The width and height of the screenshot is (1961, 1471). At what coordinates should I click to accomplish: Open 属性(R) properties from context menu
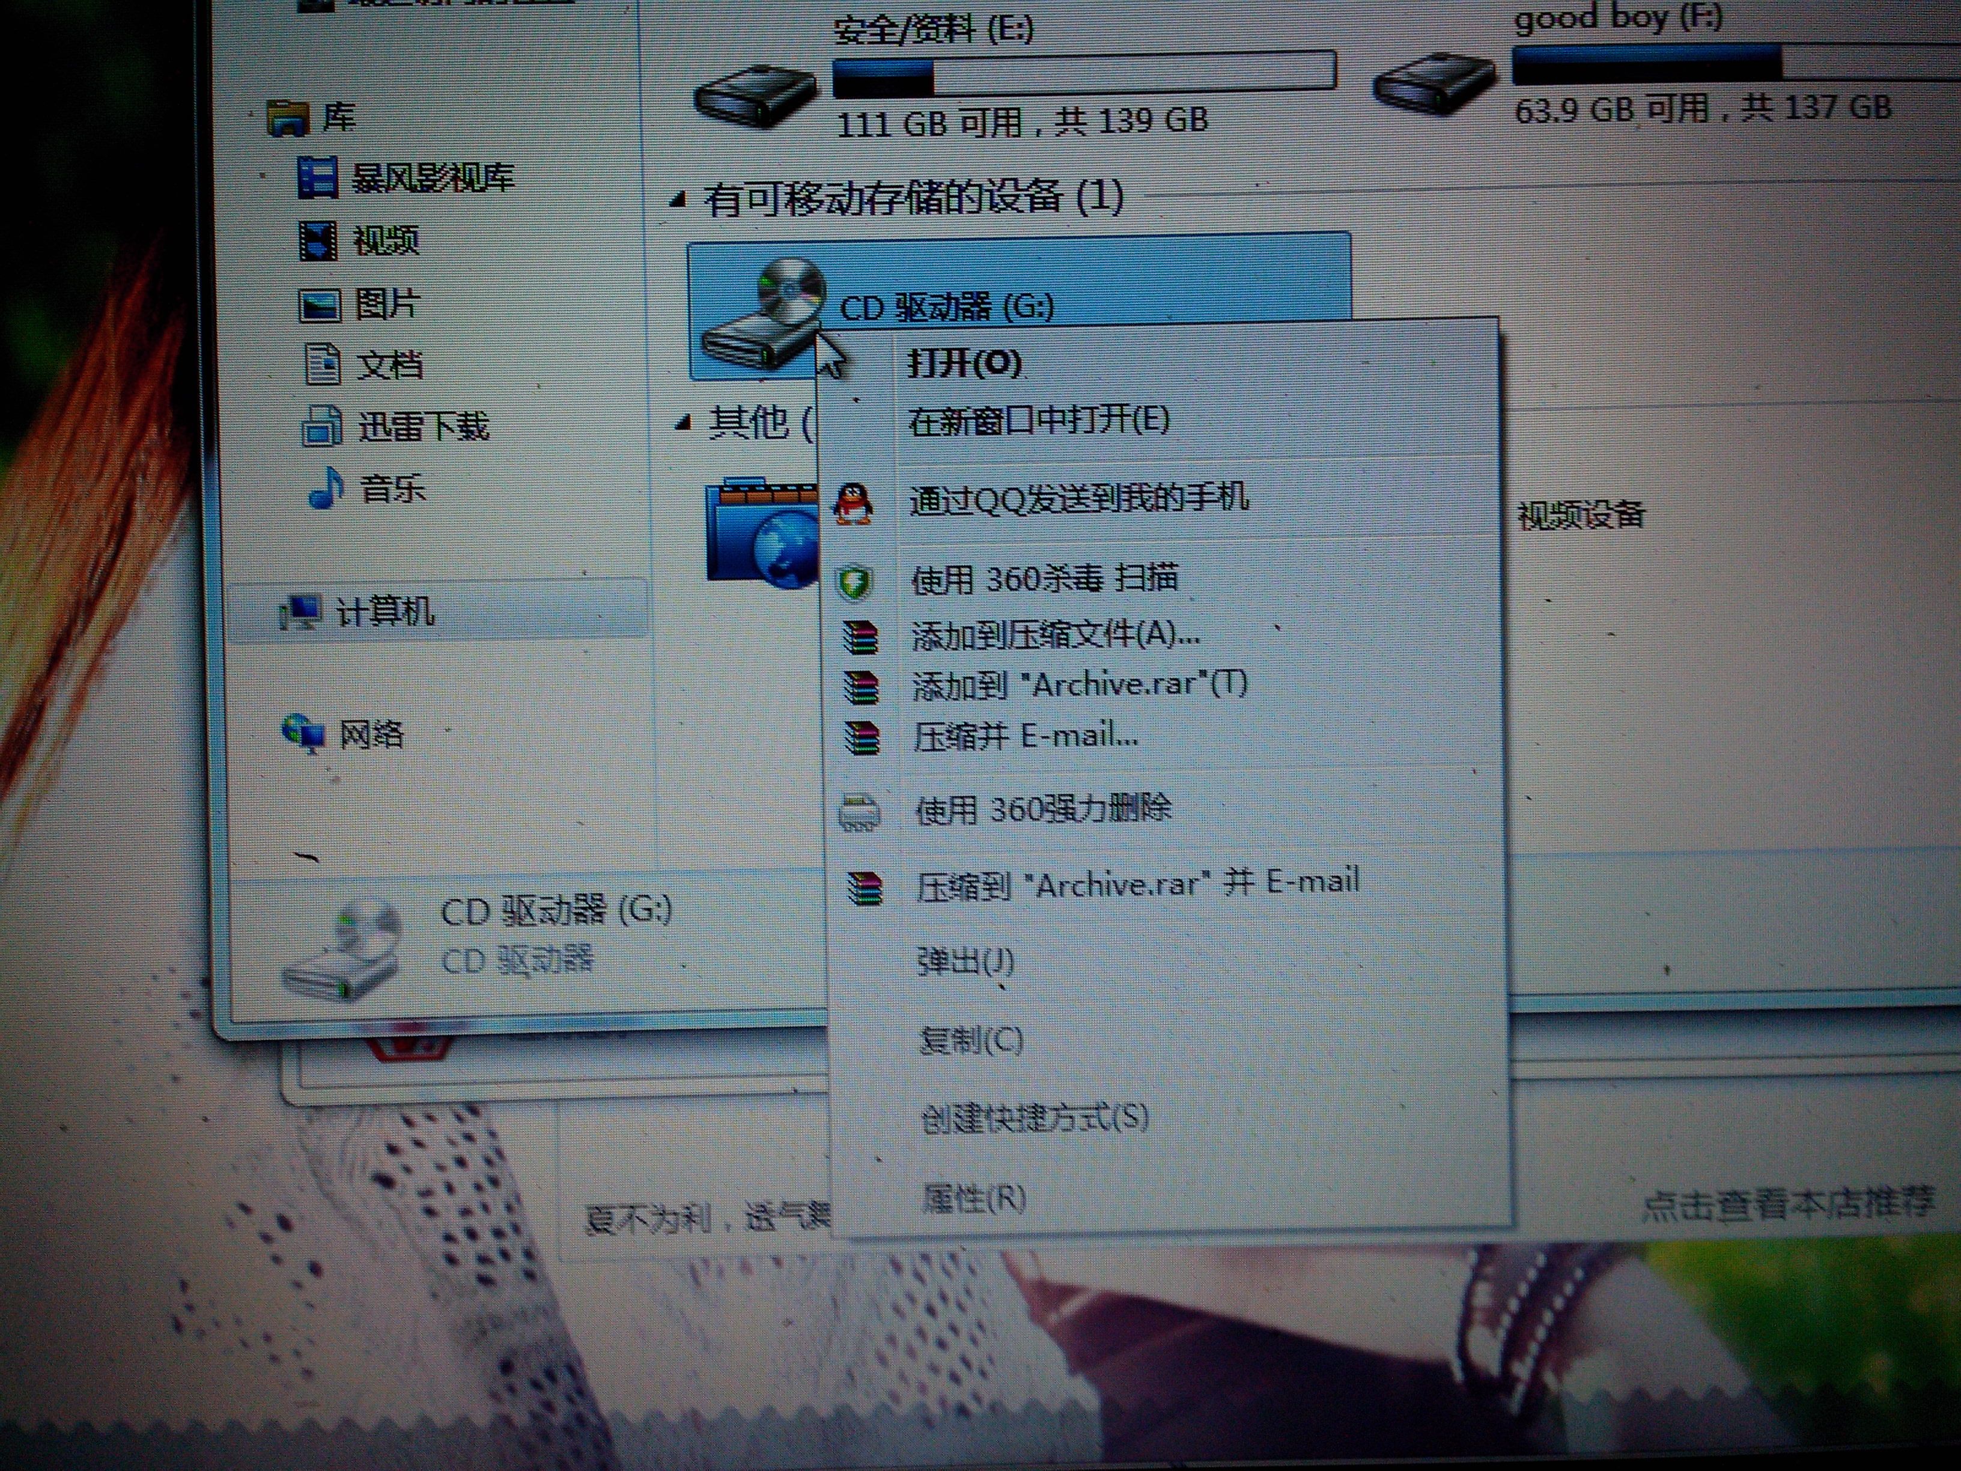[x=974, y=1198]
